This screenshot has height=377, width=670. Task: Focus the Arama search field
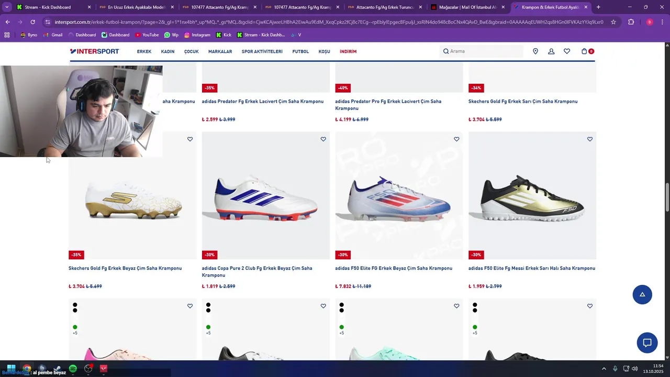click(x=482, y=51)
